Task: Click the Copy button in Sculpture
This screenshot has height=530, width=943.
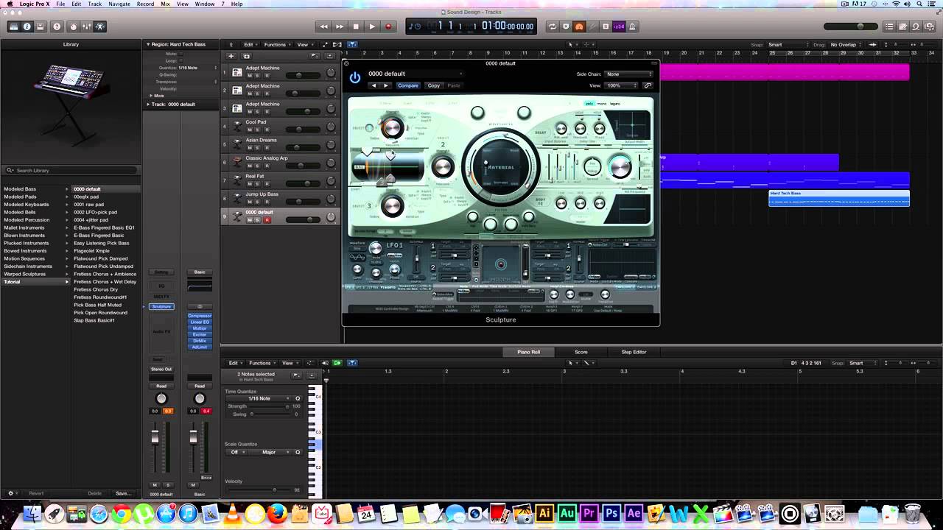Action: point(434,85)
